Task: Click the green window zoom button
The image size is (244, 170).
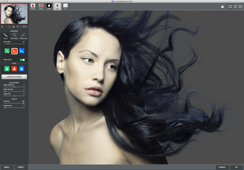Action: 7,1
